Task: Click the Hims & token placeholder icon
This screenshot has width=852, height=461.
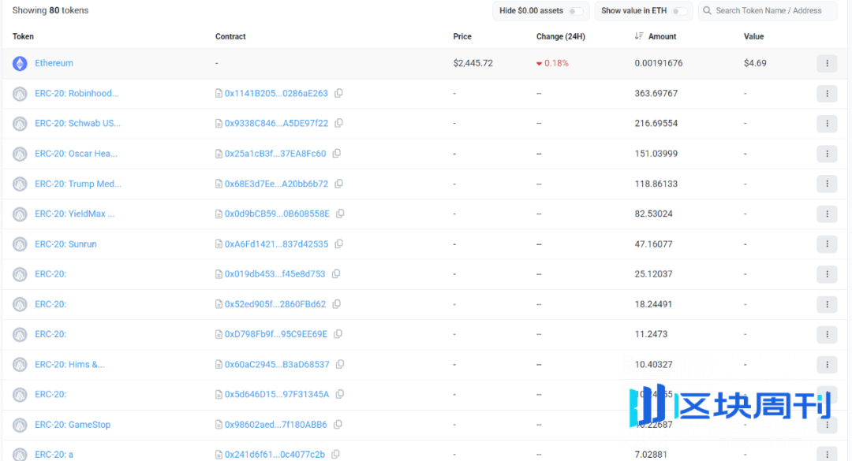Action: pos(20,365)
